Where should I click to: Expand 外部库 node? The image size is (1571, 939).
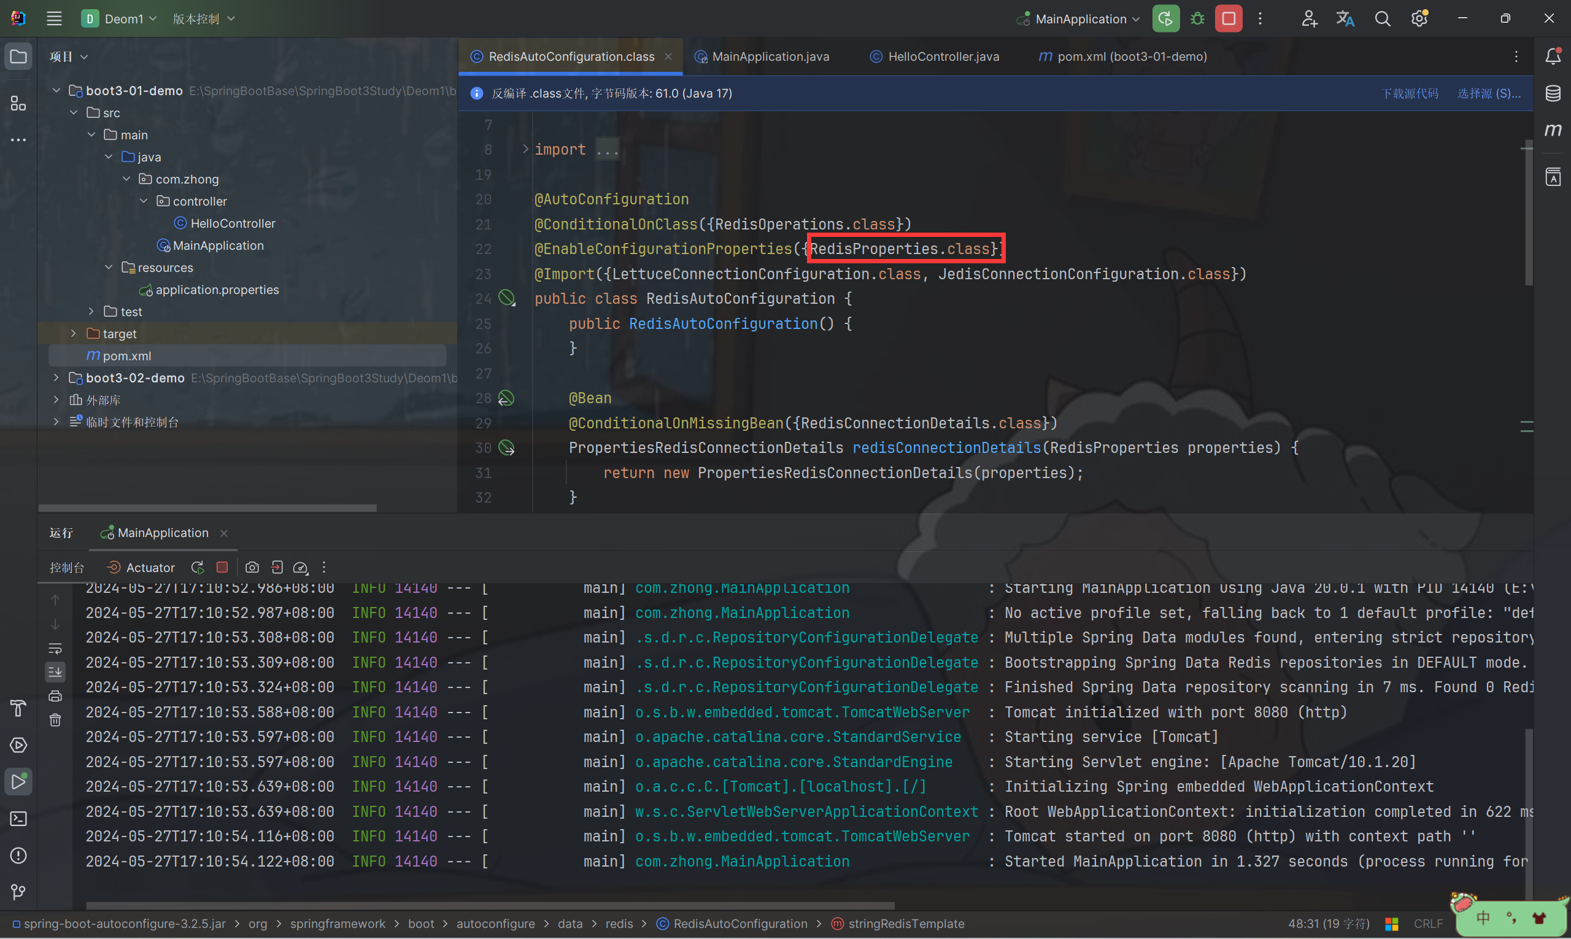pyautogui.click(x=56, y=400)
